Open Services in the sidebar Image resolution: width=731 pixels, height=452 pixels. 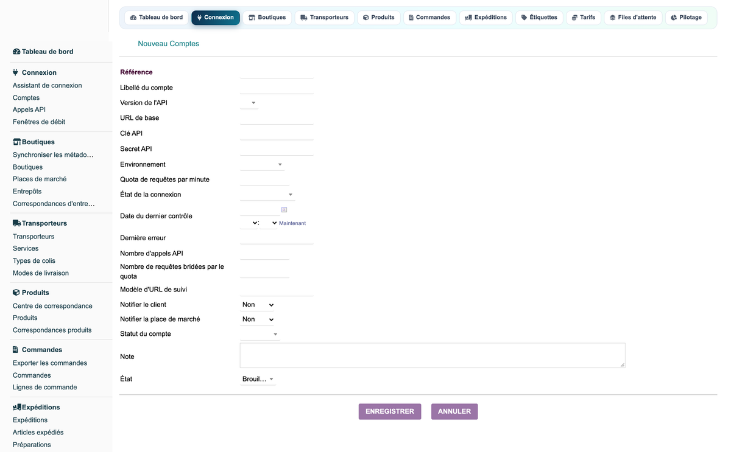point(26,249)
